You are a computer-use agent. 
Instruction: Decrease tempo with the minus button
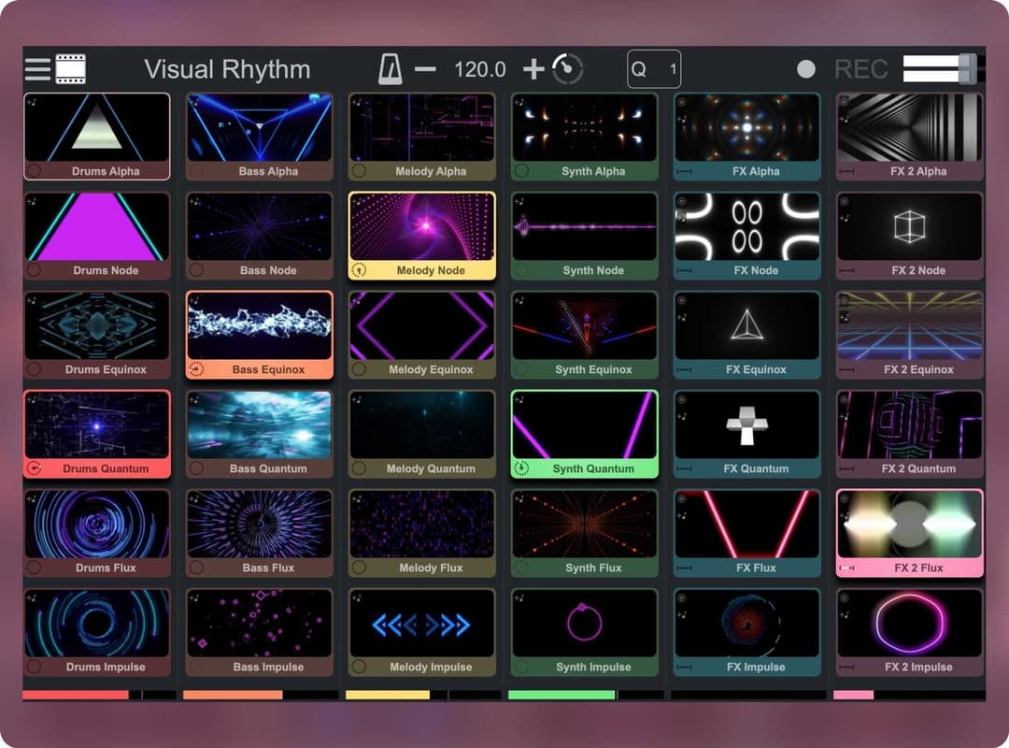426,67
